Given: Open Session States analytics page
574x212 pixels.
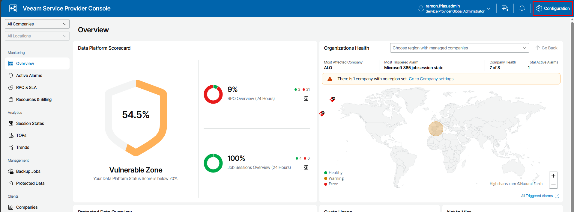Looking at the screenshot, I should [30, 123].
